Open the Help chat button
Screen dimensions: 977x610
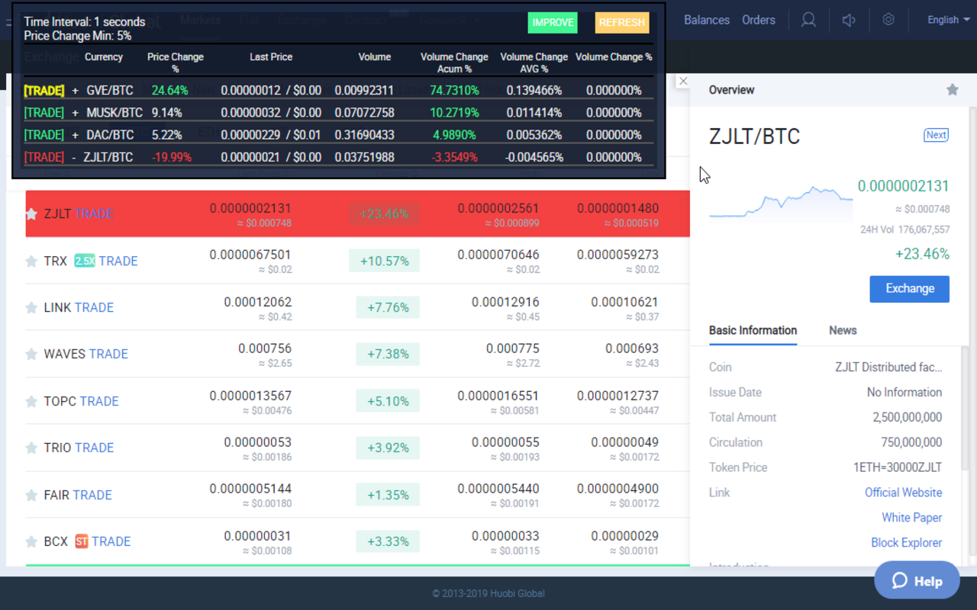point(917,580)
